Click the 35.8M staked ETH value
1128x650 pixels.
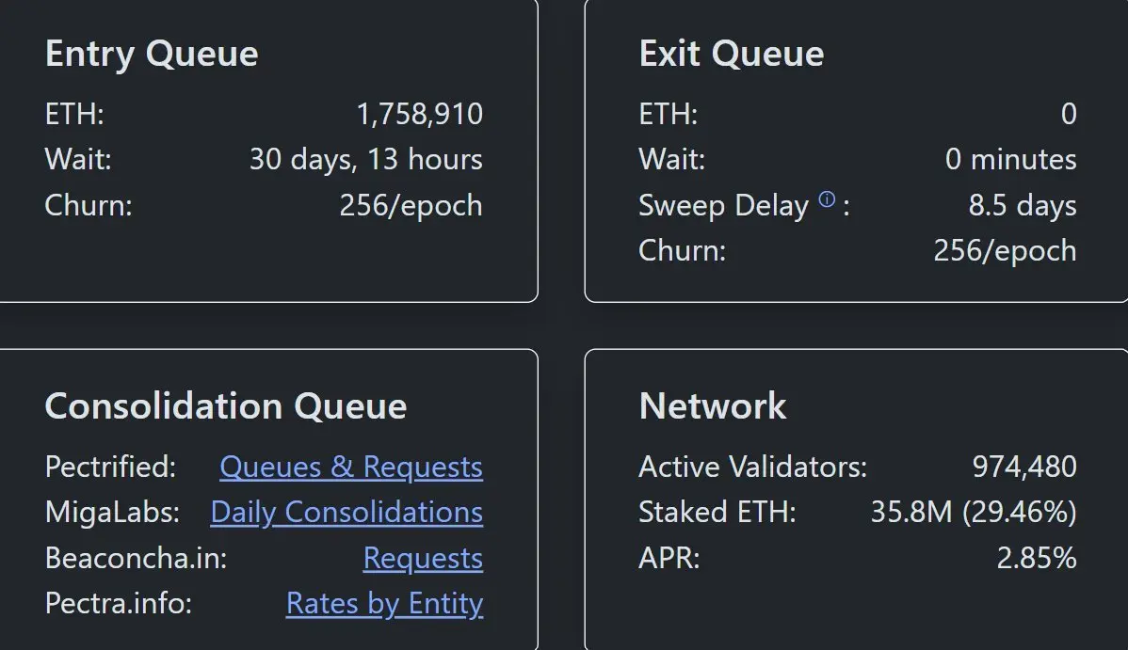click(x=973, y=512)
